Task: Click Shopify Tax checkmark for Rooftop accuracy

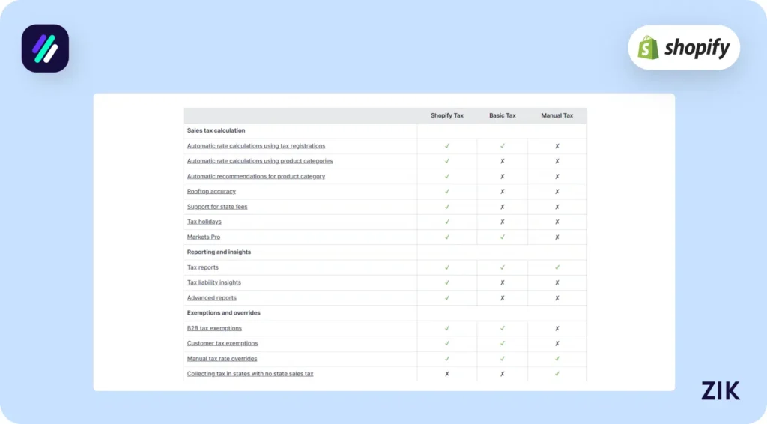Action: click(x=447, y=192)
